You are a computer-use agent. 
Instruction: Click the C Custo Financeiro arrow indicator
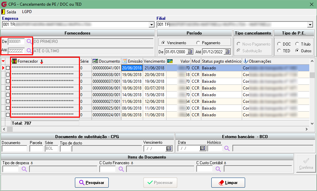pyautogui.click(x=132, y=163)
